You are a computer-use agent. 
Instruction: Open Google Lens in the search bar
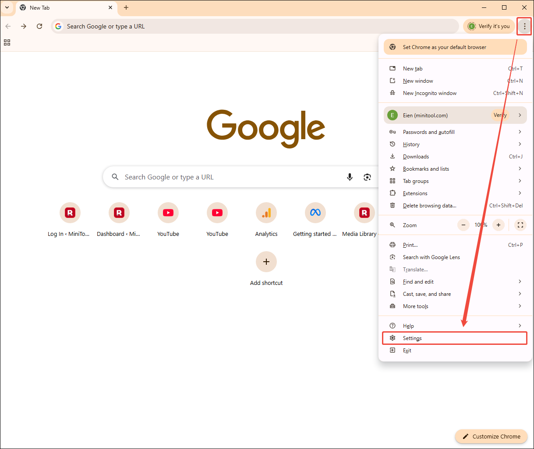point(367,177)
